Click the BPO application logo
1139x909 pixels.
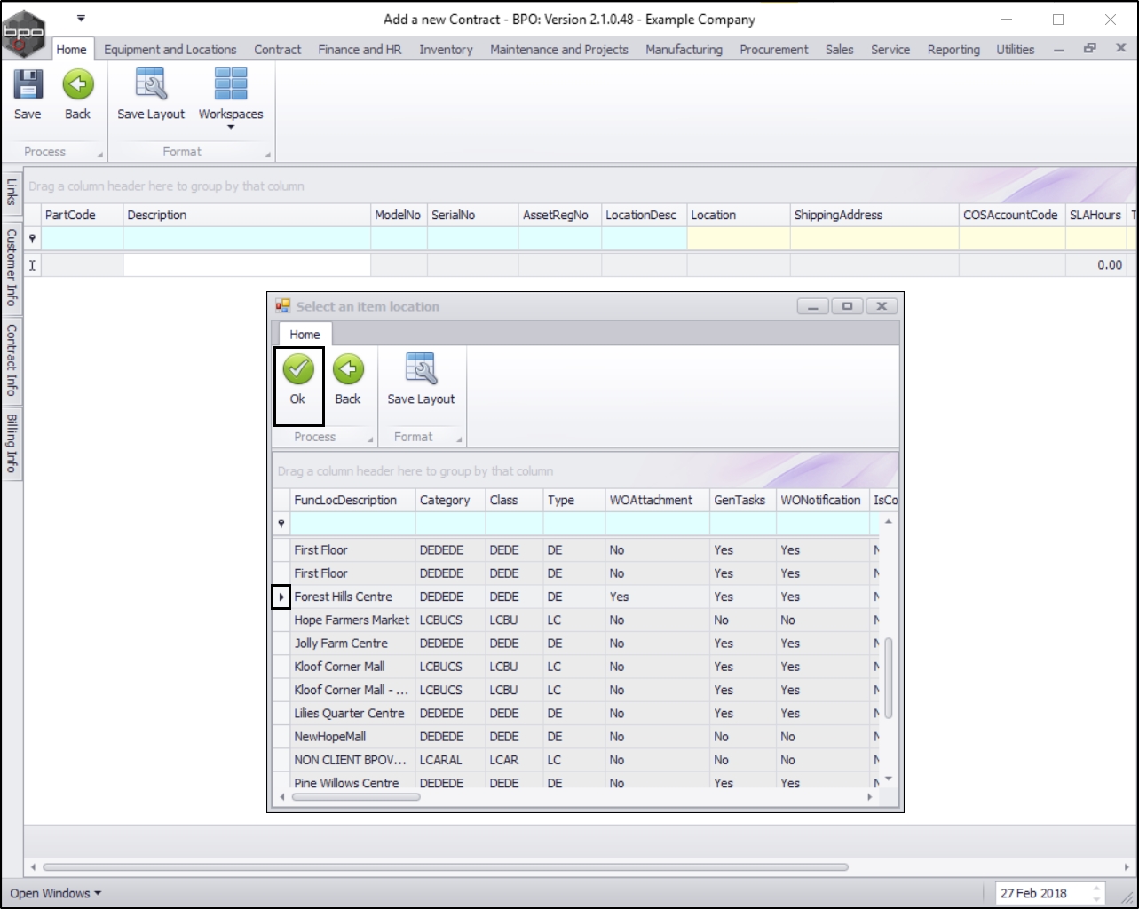tap(24, 33)
